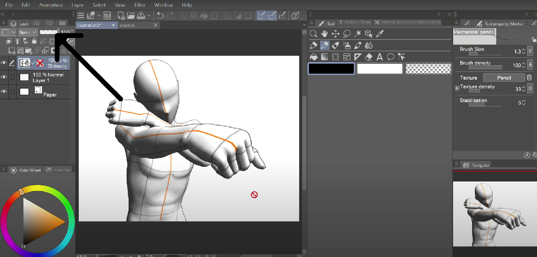Viewport: 537px width, 257px height.
Task: Open the blending mode Normal dropdown
Action: [x=28, y=32]
